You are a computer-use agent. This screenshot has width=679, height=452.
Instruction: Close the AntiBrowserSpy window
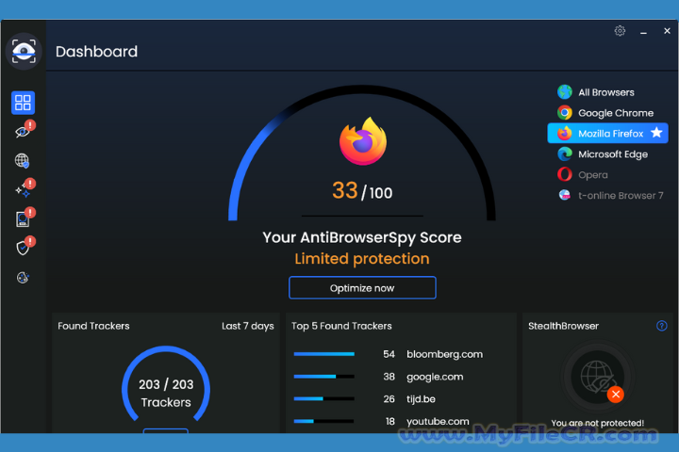coord(667,31)
